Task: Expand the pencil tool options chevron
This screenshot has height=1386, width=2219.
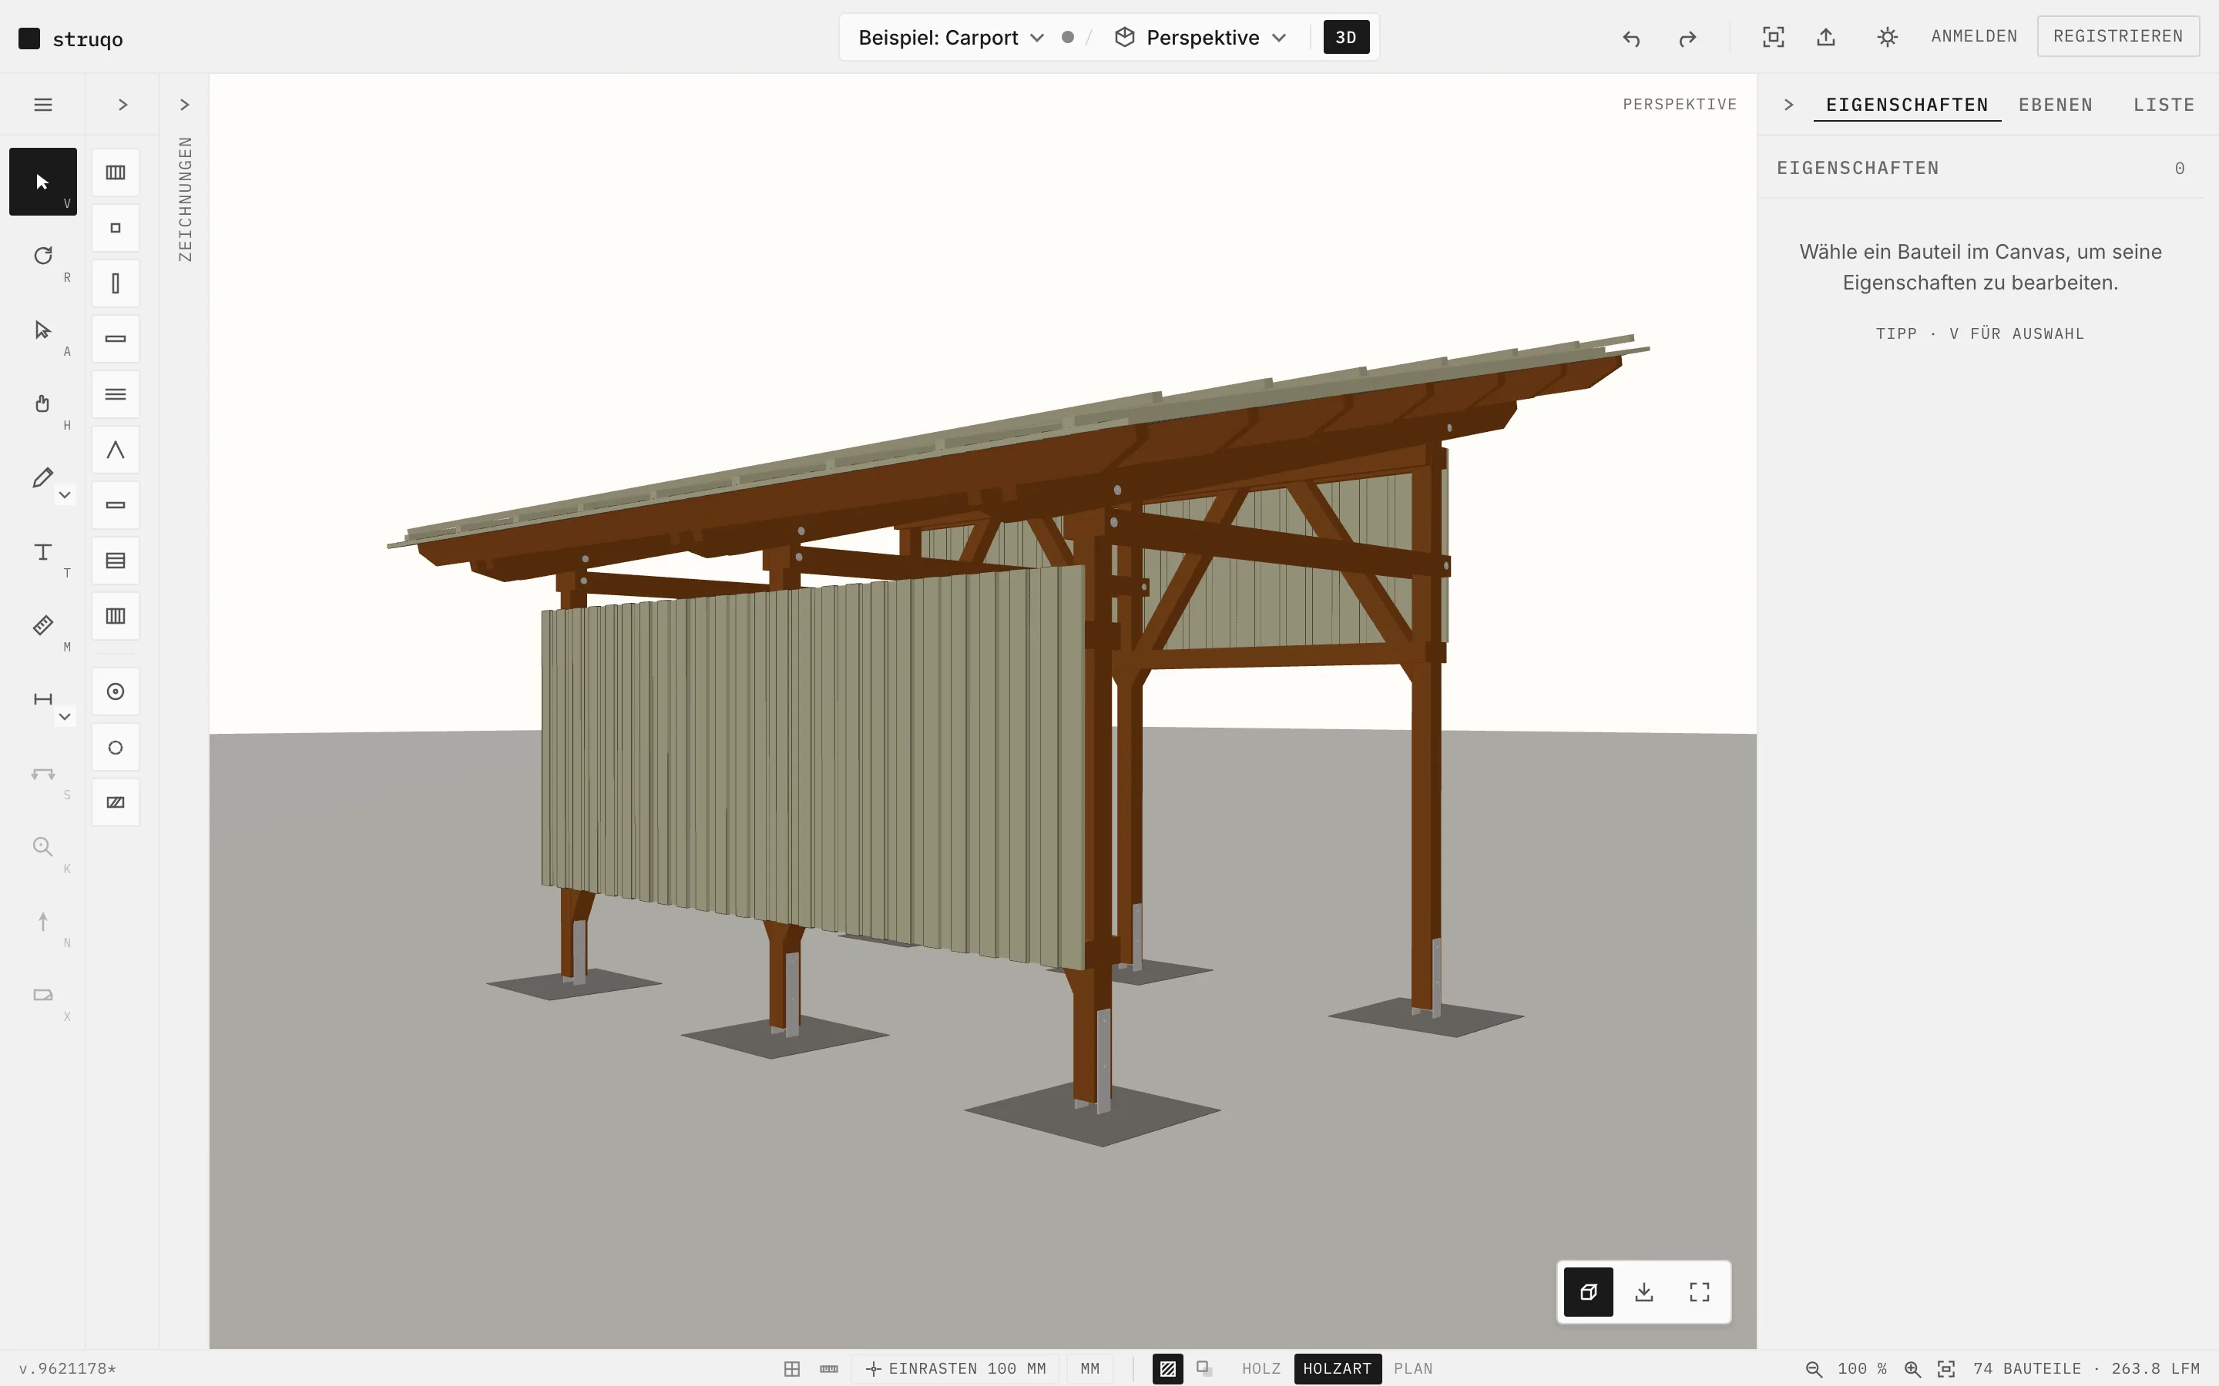Action: (64, 495)
